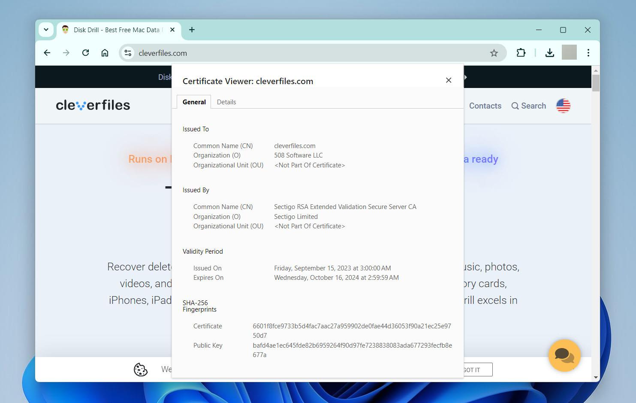Click the Sectigo Limited organization value
Image resolution: width=636 pixels, height=403 pixels.
pyautogui.click(x=296, y=217)
